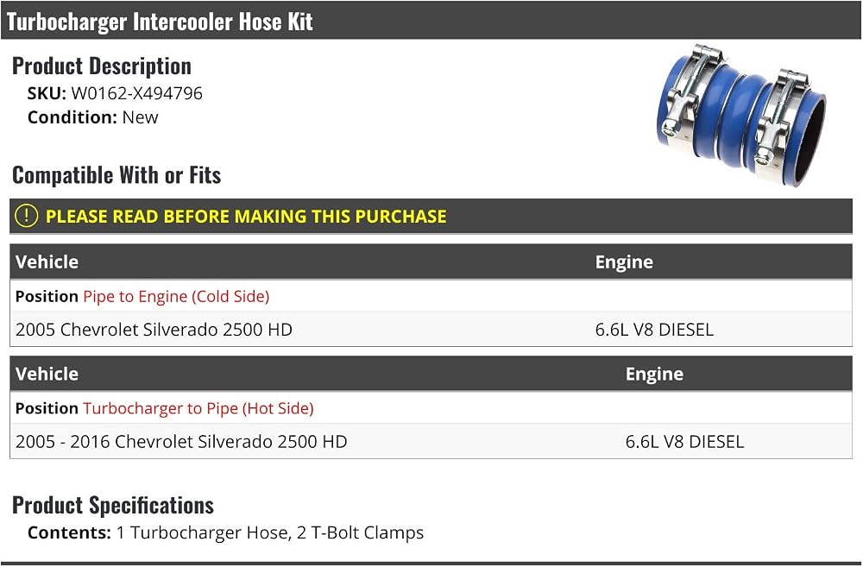Screen dimensions: 863x567
Task: Select the Pipe to Engine (Cold Side) position text
Action: click(x=176, y=296)
